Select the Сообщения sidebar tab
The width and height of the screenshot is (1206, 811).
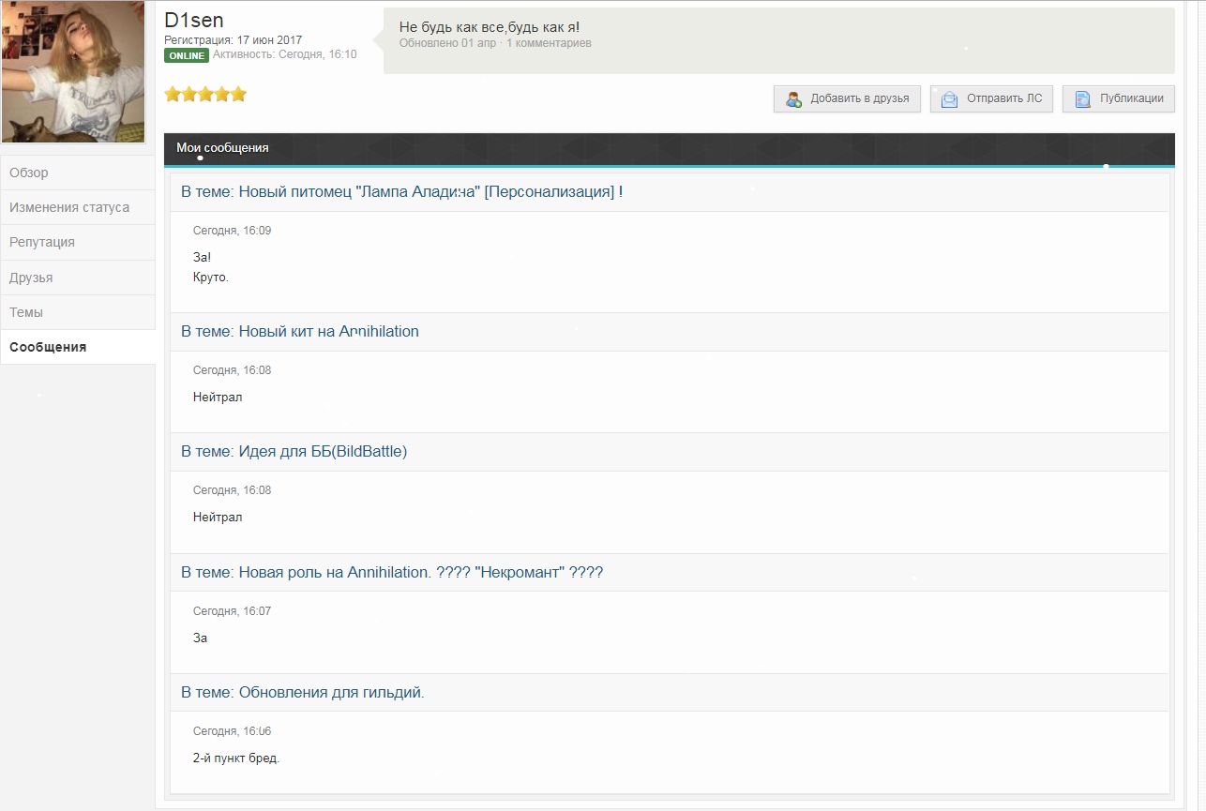[x=78, y=347]
